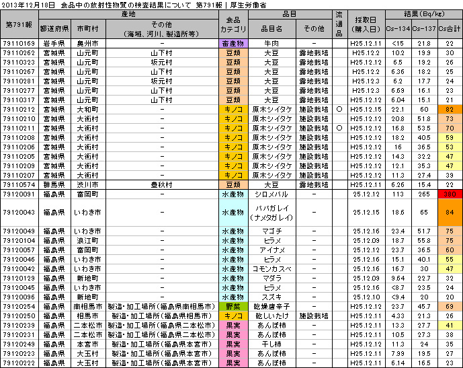
Task: Select row ID 79110169
Action: (19, 43)
